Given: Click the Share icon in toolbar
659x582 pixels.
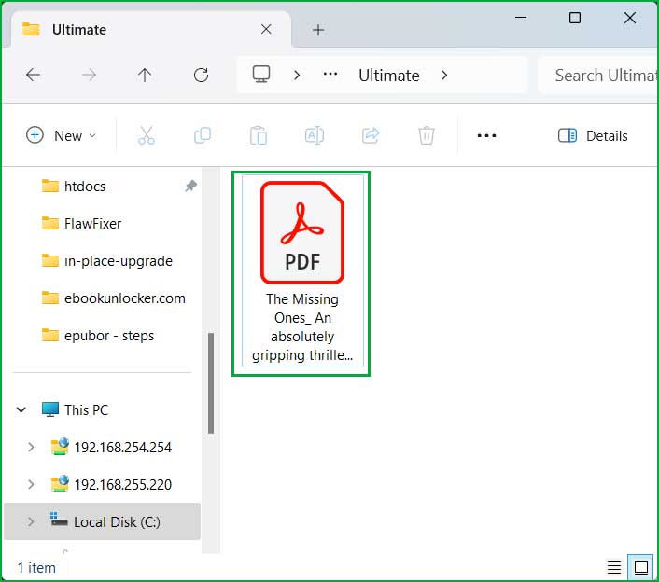Looking at the screenshot, I should tap(371, 135).
